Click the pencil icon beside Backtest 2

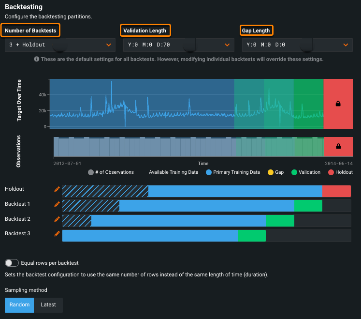point(57,219)
